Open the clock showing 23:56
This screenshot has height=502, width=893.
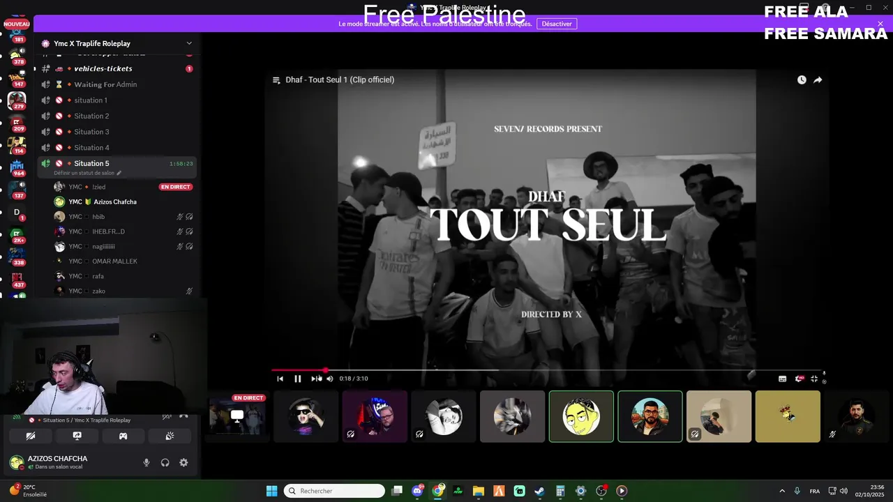(x=869, y=491)
